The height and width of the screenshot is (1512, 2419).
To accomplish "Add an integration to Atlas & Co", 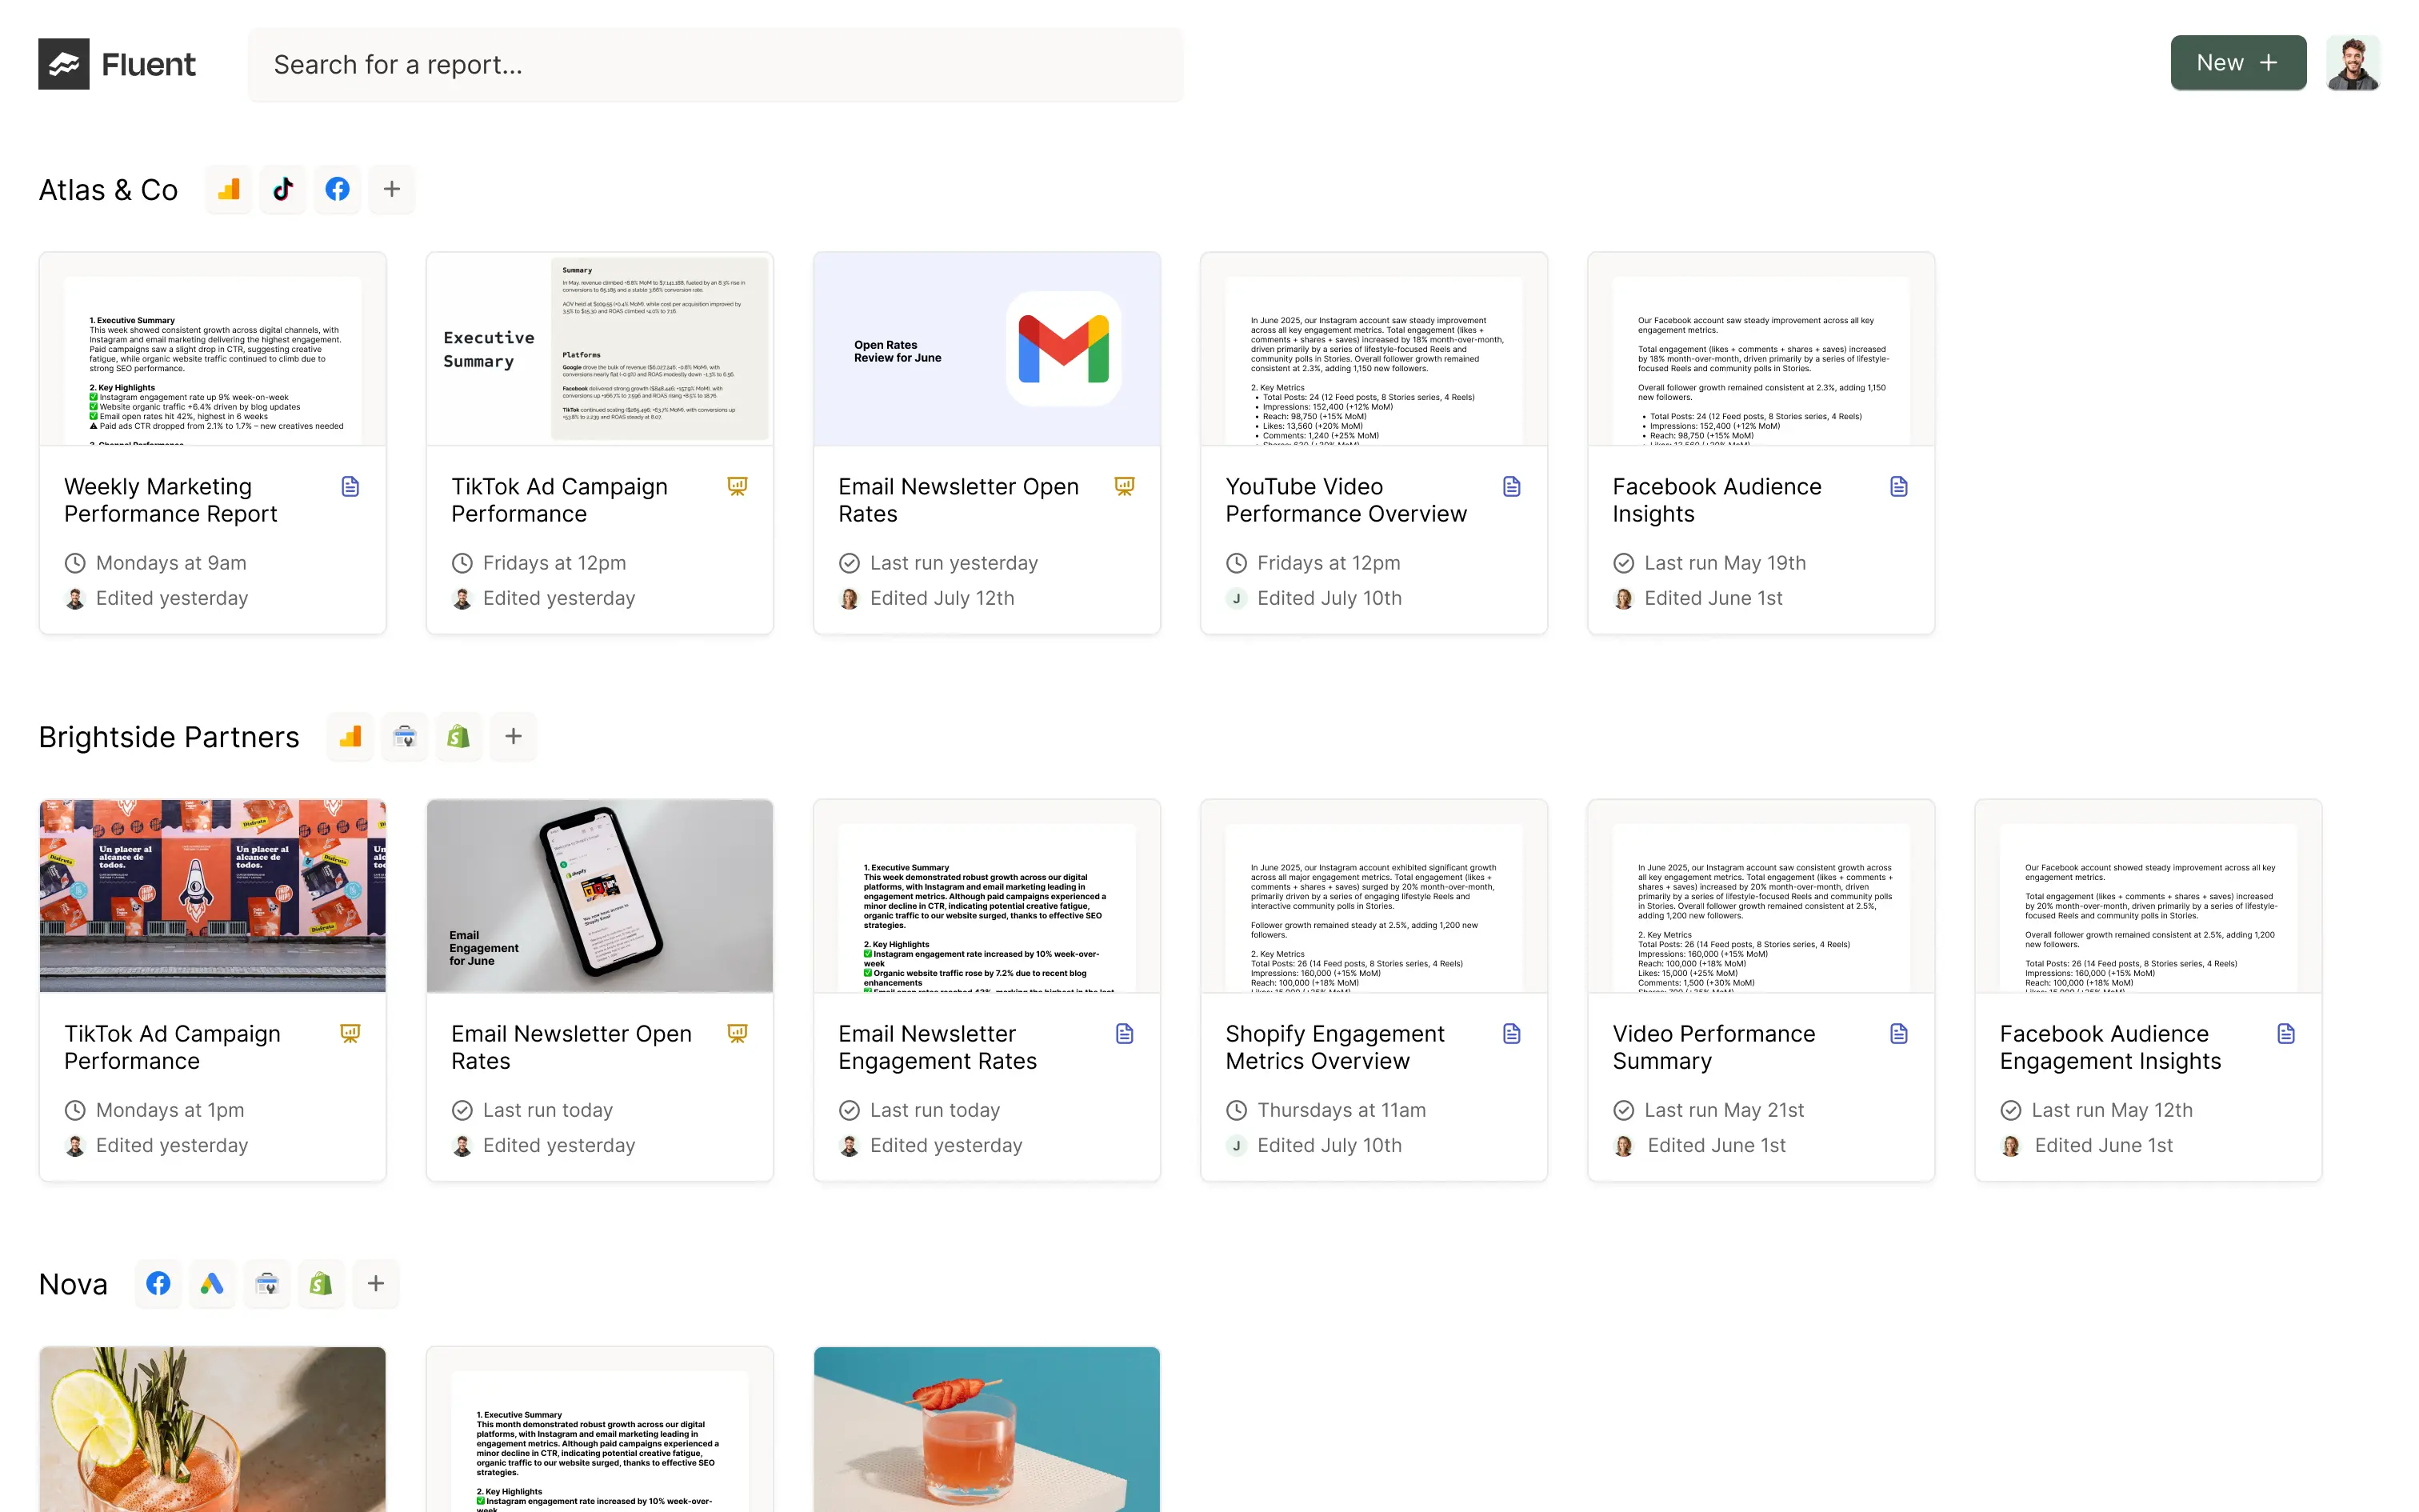I will coord(392,189).
